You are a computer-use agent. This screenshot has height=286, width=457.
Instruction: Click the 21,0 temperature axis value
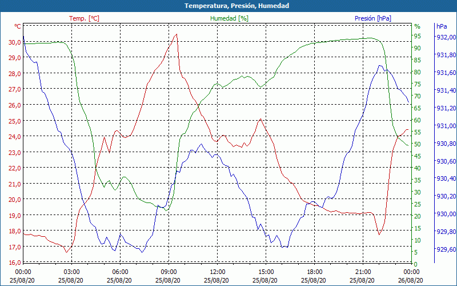click(x=15, y=184)
